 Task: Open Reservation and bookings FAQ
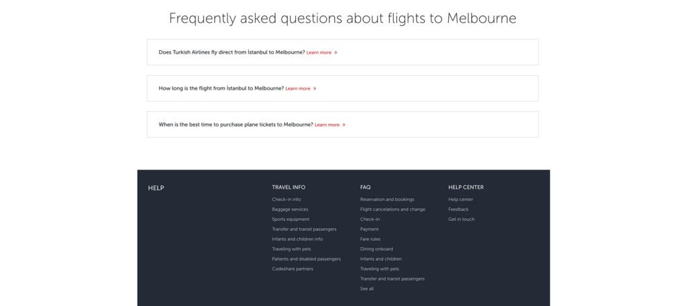pyautogui.click(x=387, y=200)
